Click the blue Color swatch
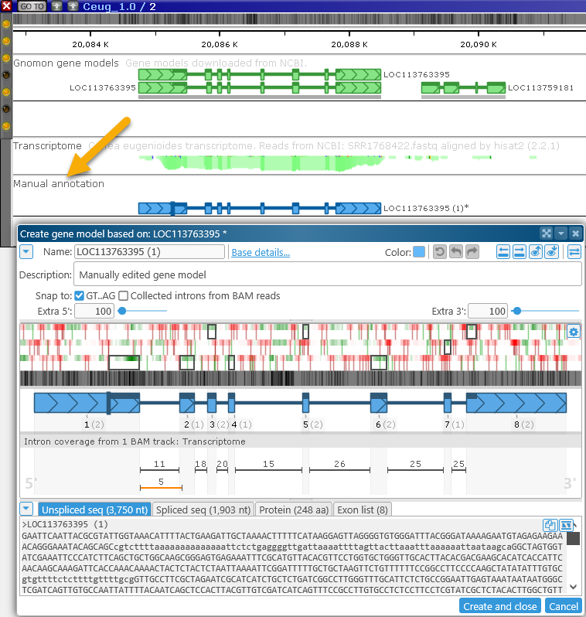 [418, 252]
